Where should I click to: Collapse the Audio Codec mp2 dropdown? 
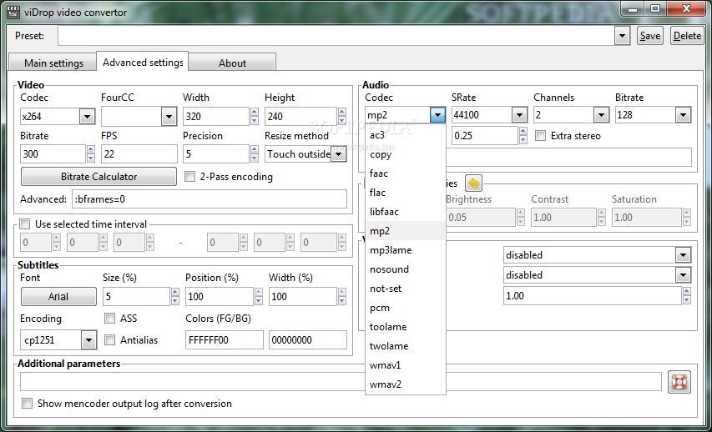click(x=437, y=115)
